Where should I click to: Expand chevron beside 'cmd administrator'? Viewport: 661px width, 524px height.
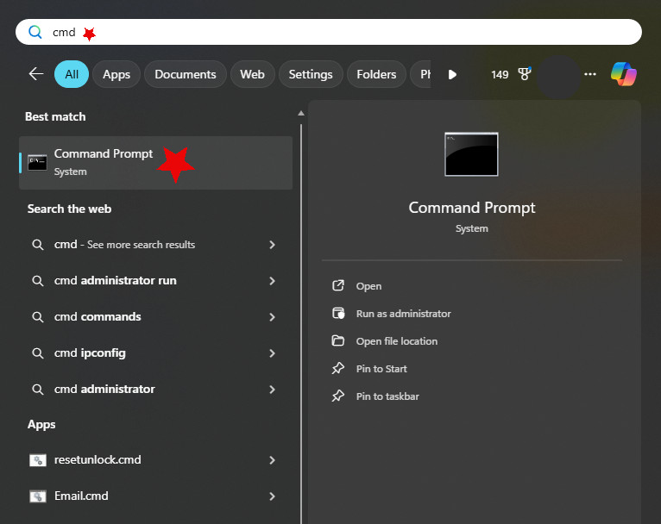[273, 390]
